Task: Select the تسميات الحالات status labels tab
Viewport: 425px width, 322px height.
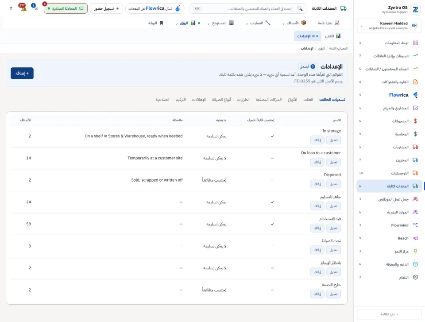Action: 332,100
